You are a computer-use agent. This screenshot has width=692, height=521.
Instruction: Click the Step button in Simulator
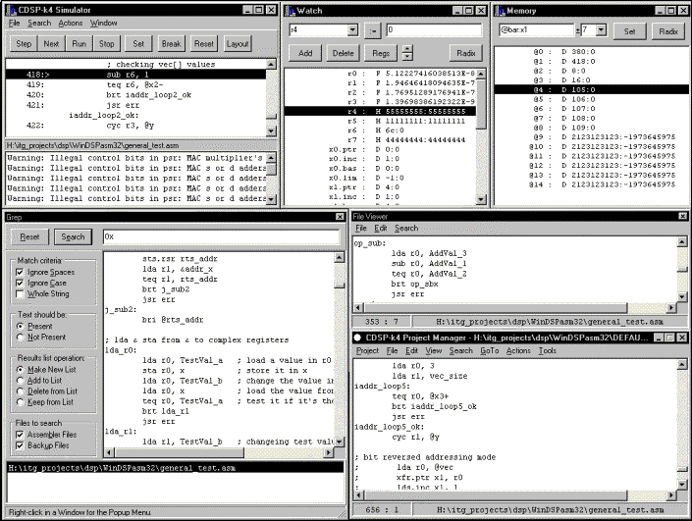(24, 44)
